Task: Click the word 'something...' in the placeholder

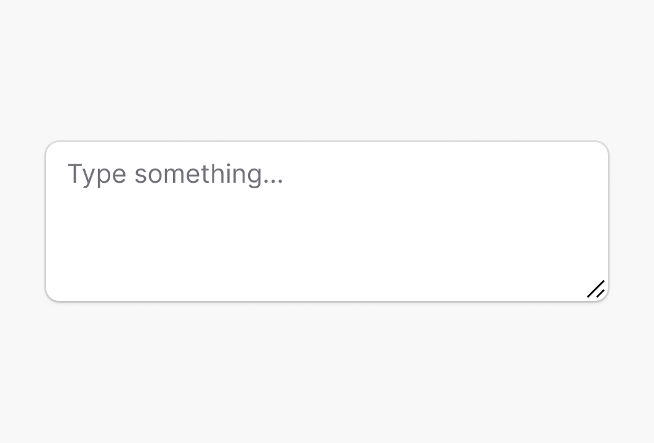Action: [x=209, y=174]
